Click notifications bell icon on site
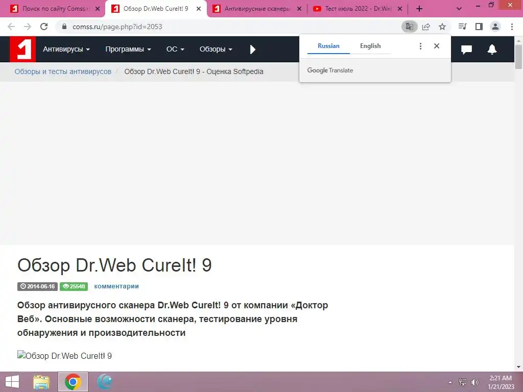This screenshot has width=523, height=392. pos(492,50)
